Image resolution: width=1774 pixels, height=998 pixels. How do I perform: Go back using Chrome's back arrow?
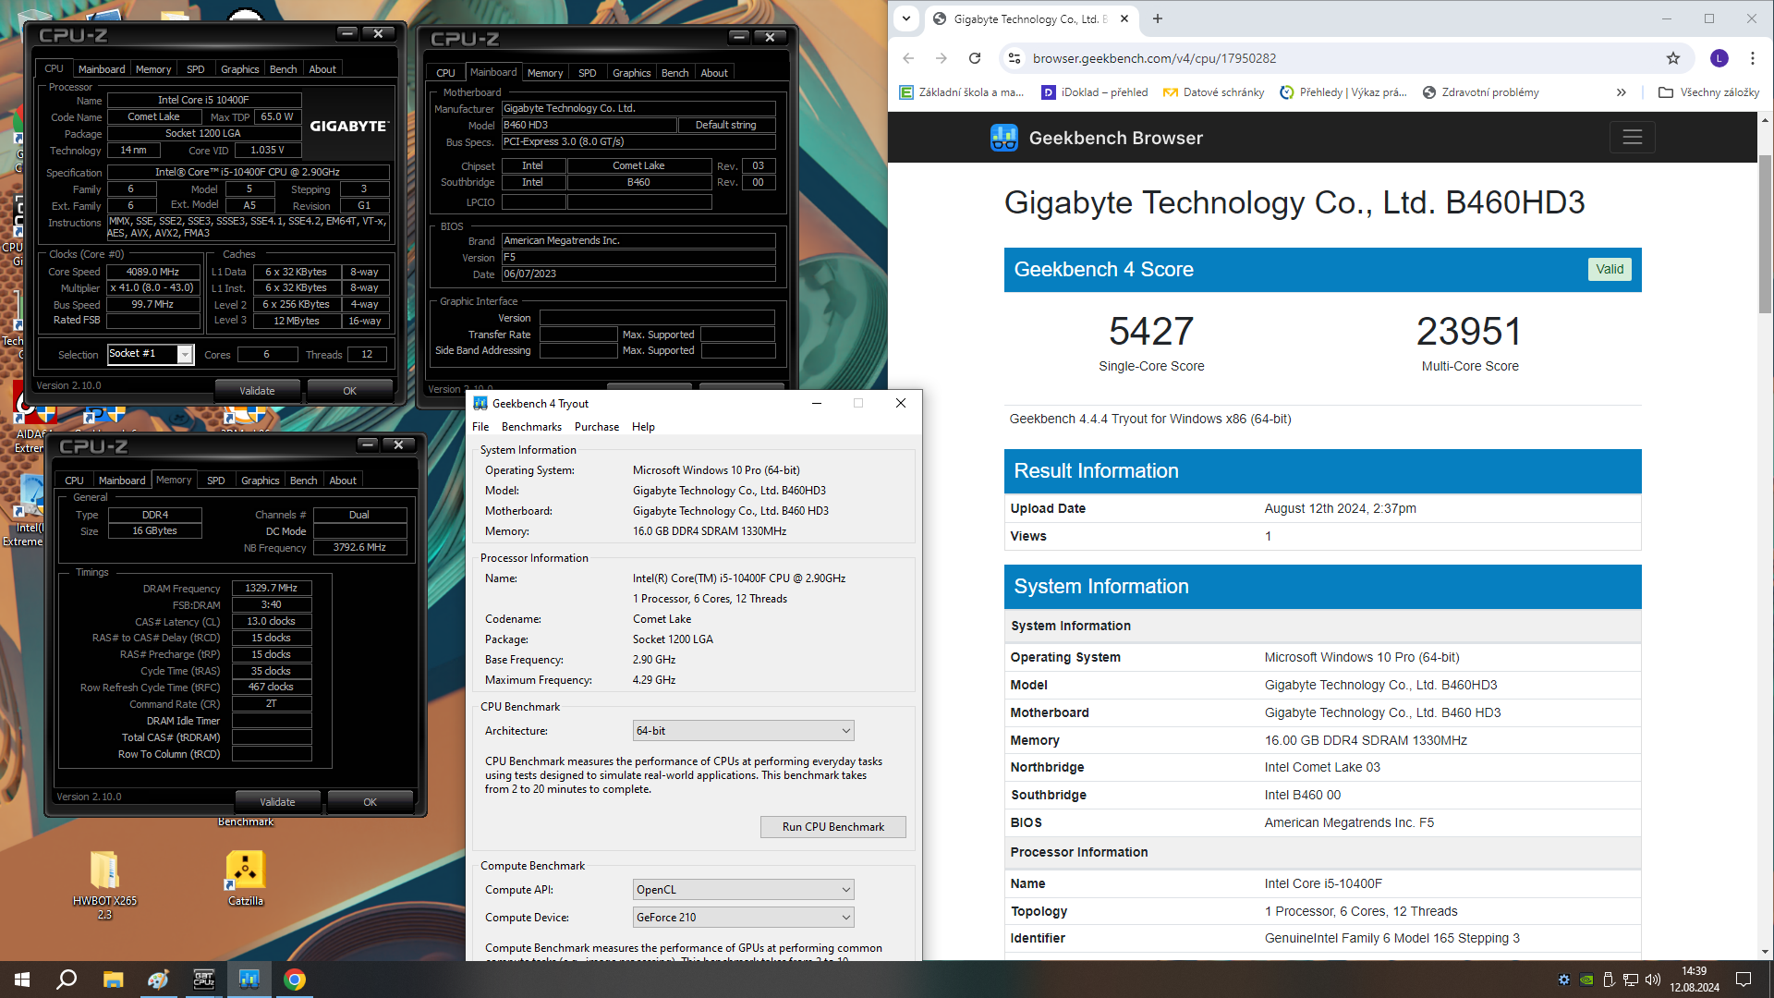908,58
